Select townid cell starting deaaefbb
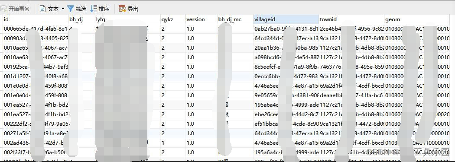This screenshot has width=455, height=162. coord(351,95)
